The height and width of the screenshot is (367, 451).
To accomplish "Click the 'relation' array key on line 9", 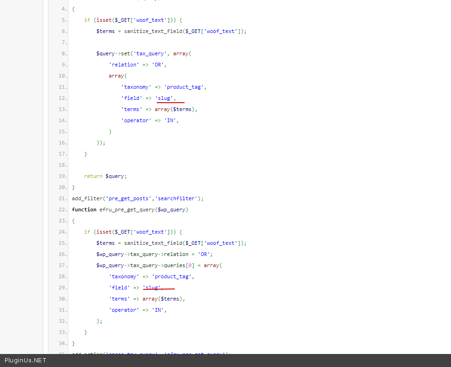I will [x=124, y=65].
